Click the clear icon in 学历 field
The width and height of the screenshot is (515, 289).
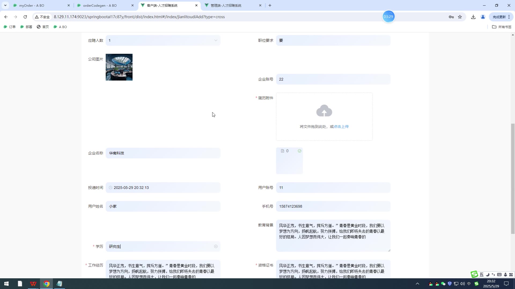pyautogui.click(x=216, y=246)
